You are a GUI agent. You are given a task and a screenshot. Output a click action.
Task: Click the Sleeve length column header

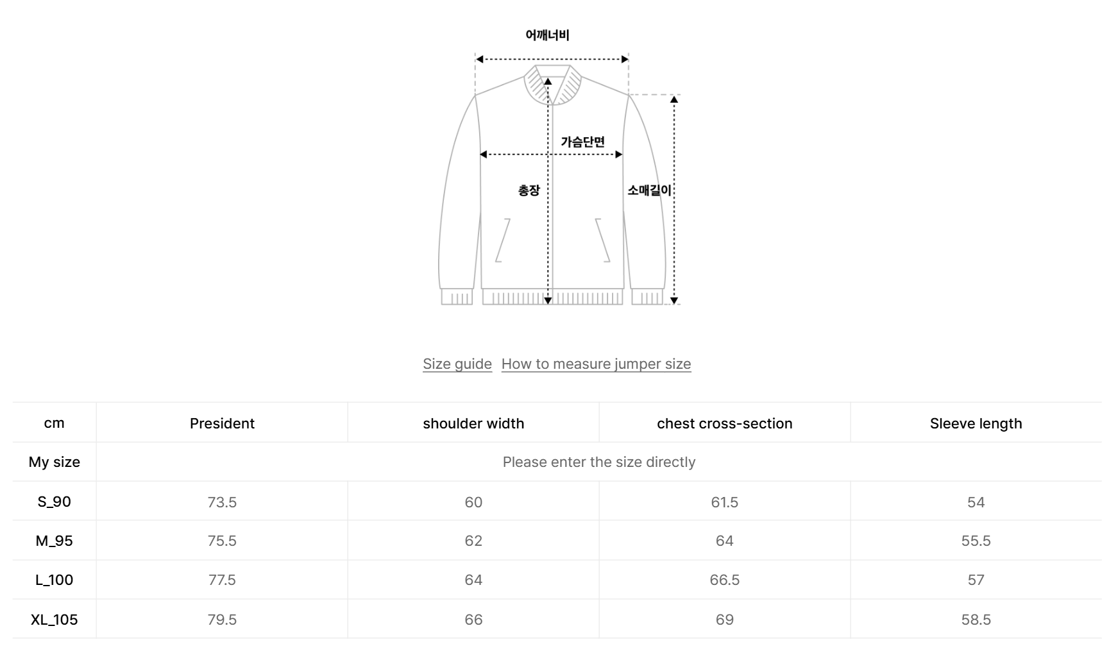coord(976,423)
